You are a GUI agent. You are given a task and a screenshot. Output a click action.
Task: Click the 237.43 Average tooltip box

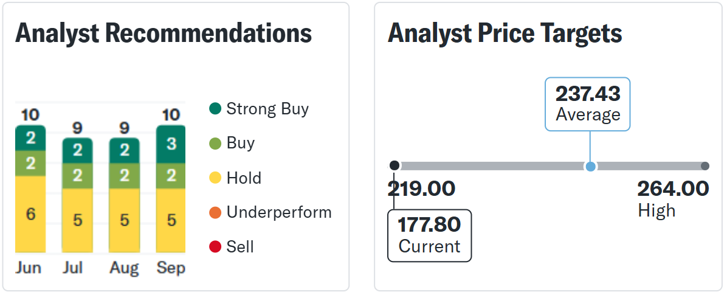[588, 104]
